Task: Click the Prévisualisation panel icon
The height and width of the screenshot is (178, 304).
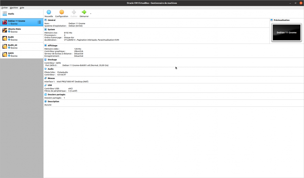Action: pos(271,20)
